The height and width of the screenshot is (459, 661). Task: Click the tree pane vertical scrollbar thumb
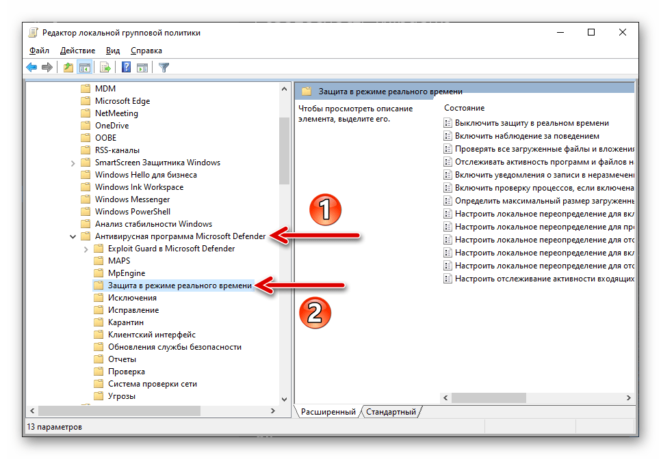pyautogui.click(x=284, y=151)
